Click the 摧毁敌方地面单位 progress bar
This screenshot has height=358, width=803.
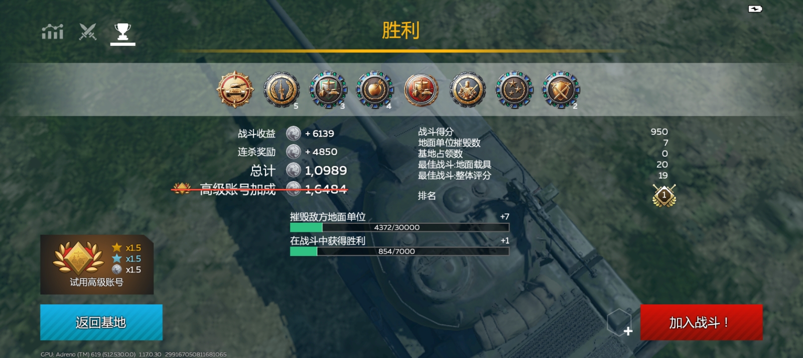[400, 227]
